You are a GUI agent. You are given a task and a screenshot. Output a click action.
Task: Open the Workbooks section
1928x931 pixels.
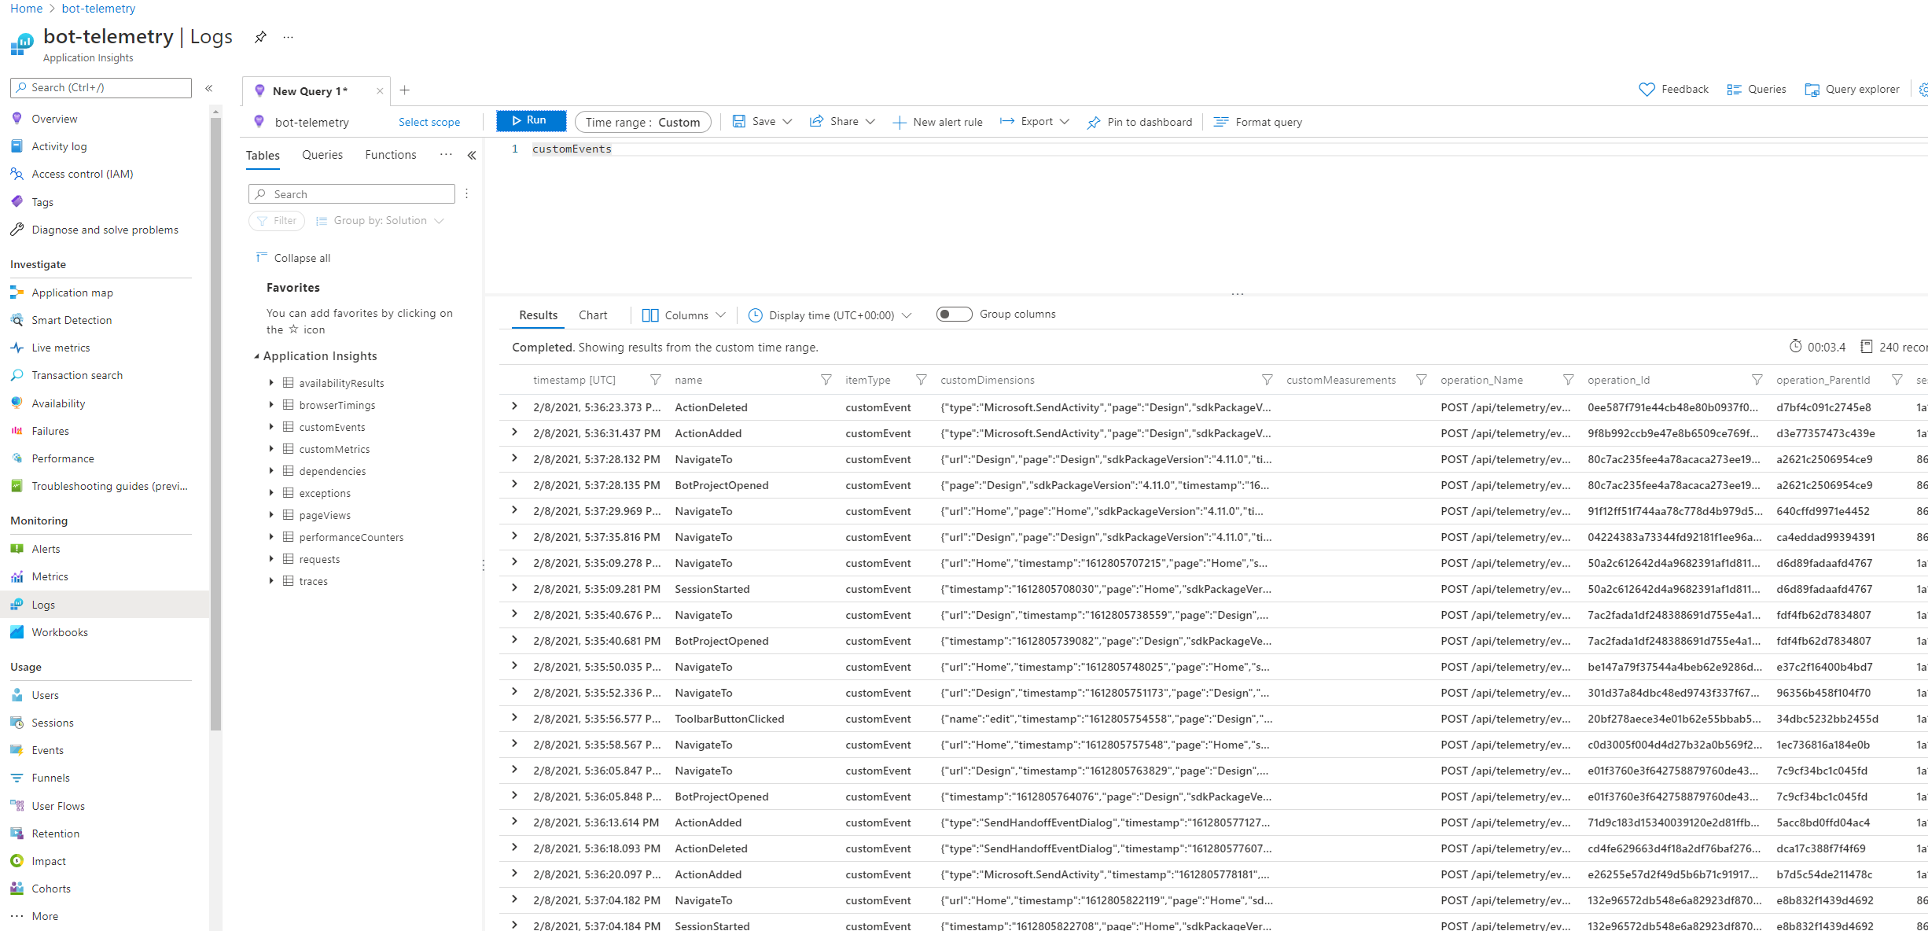tap(60, 631)
